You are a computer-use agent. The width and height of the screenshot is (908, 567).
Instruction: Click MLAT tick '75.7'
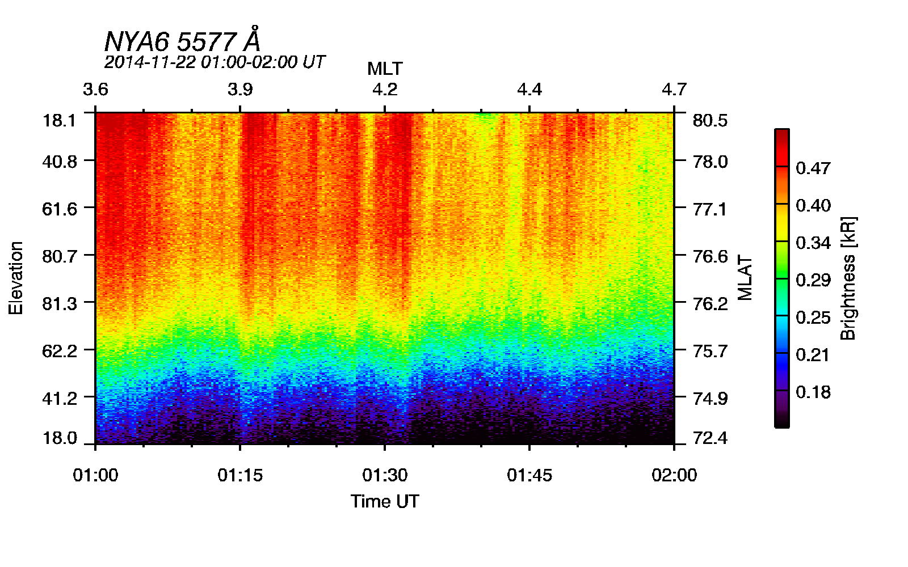click(x=710, y=351)
